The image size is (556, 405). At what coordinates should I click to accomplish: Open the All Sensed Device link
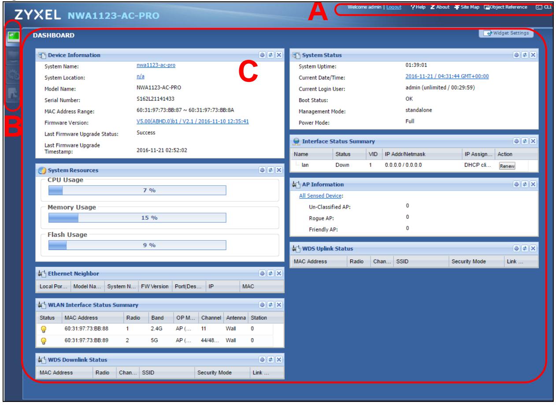click(x=321, y=196)
